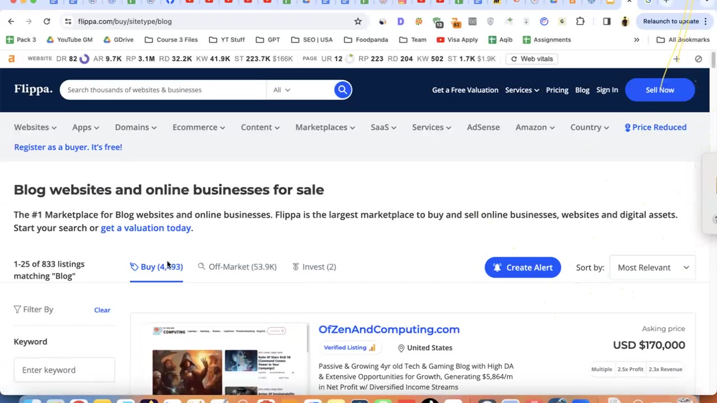The image size is (717, 403).
Task: Click the browser address bar URL
Action: (125, 21)
